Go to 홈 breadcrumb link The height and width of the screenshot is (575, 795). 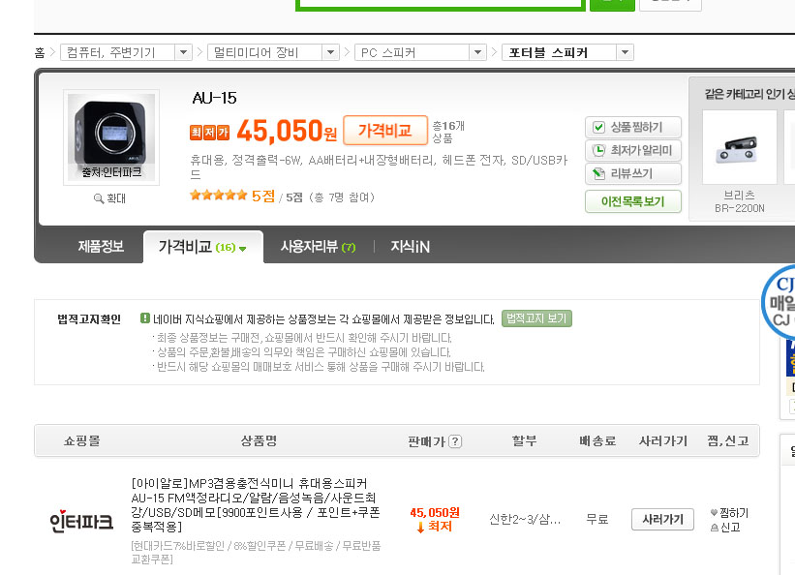[x=40, y=52]
